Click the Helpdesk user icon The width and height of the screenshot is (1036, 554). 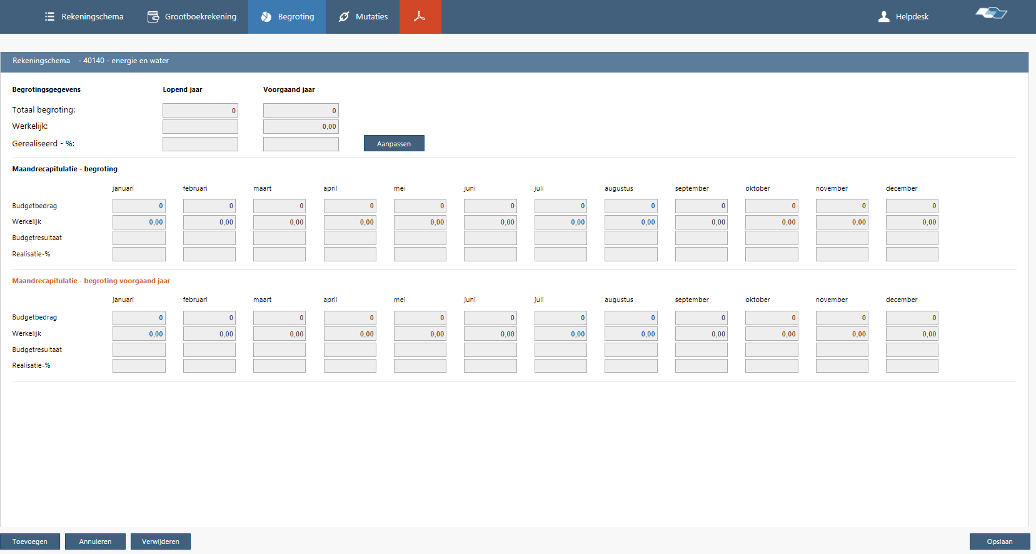tap(883, 17)
